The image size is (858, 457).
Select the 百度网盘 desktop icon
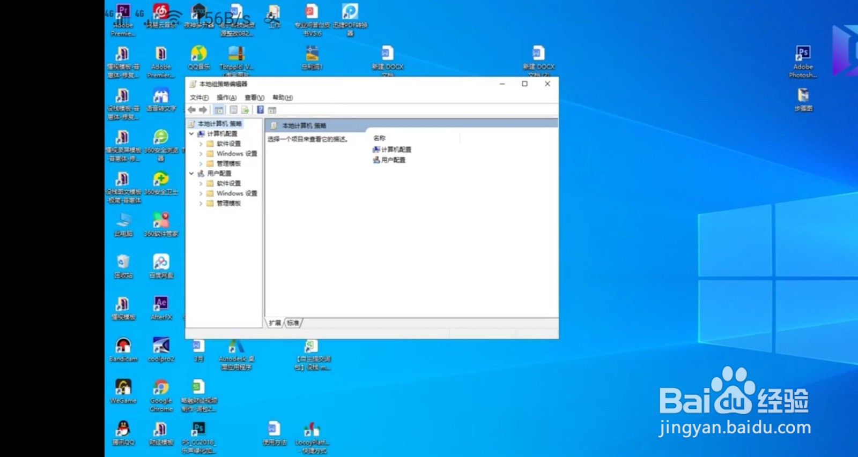pyautogui.click(x=161, y=267)
